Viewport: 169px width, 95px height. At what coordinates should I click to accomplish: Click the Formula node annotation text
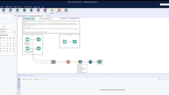82,69
